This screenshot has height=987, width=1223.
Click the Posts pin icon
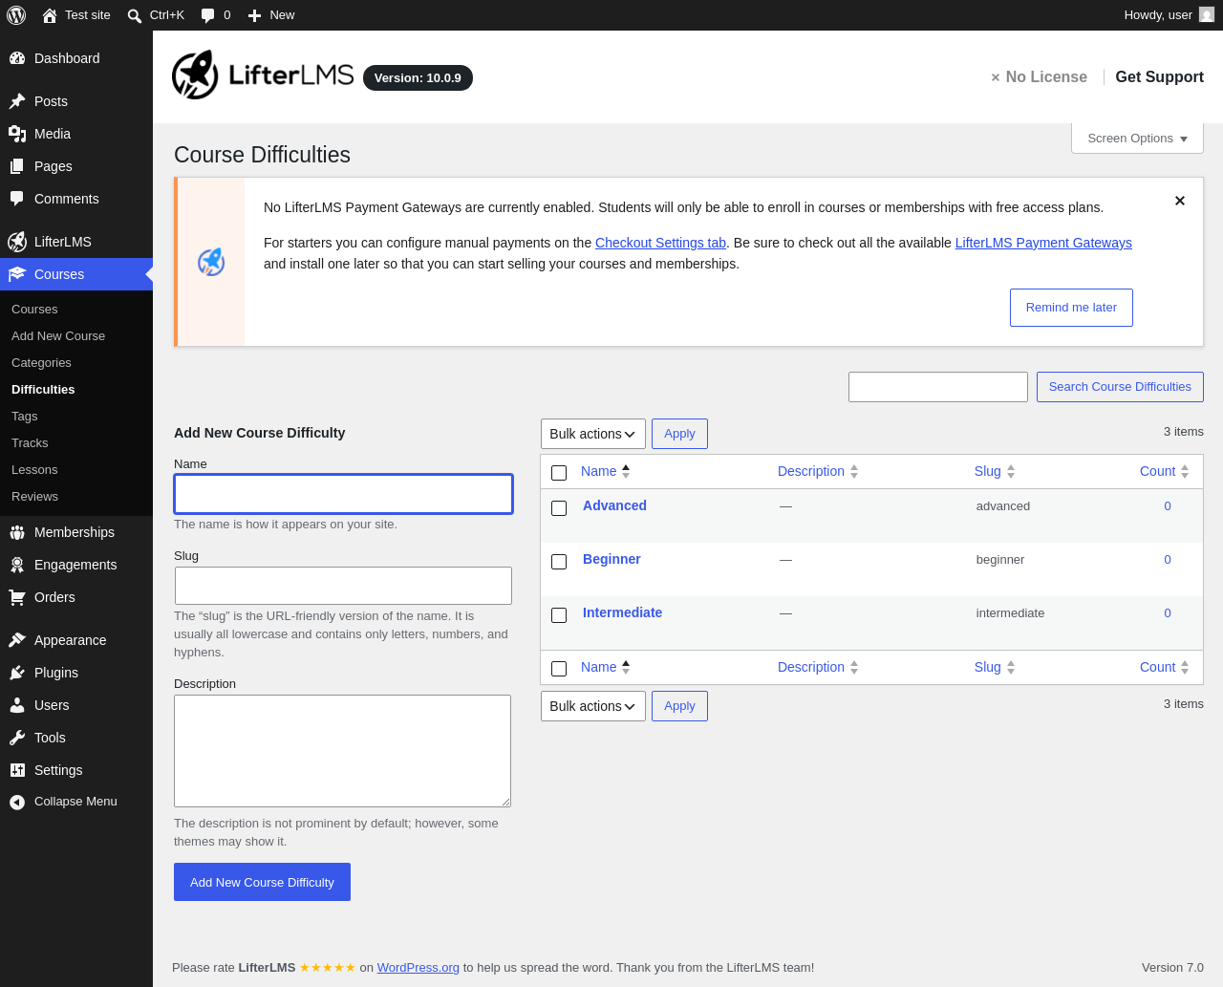coord(17,101)
